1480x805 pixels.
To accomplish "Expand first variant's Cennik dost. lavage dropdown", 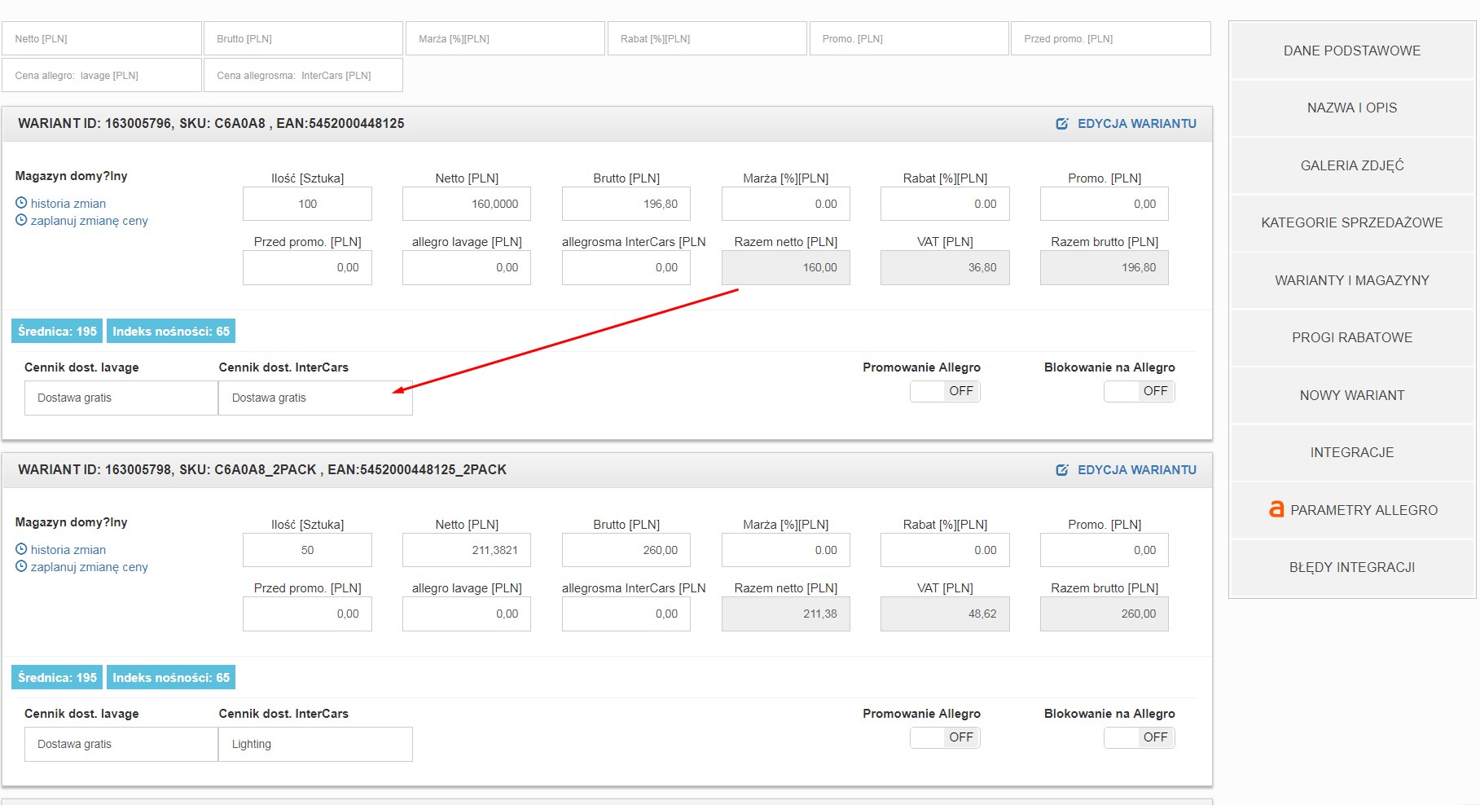I will 121,398.
